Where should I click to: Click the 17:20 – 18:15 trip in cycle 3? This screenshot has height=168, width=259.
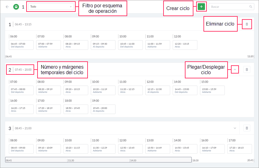[x=239, y=149]
